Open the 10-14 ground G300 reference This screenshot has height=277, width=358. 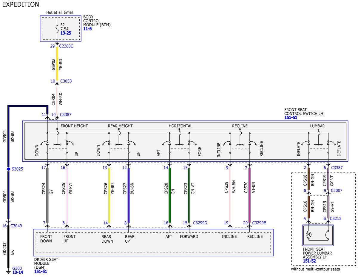coord(18,272)
